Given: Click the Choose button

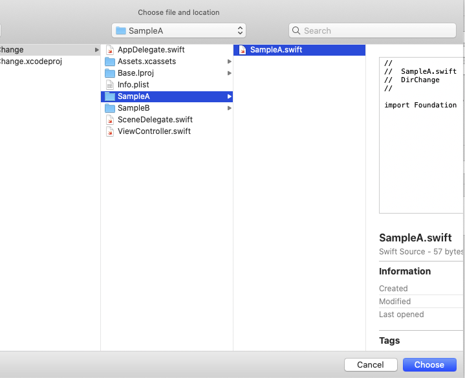Looking at the screenshot, I should point(429,364).
